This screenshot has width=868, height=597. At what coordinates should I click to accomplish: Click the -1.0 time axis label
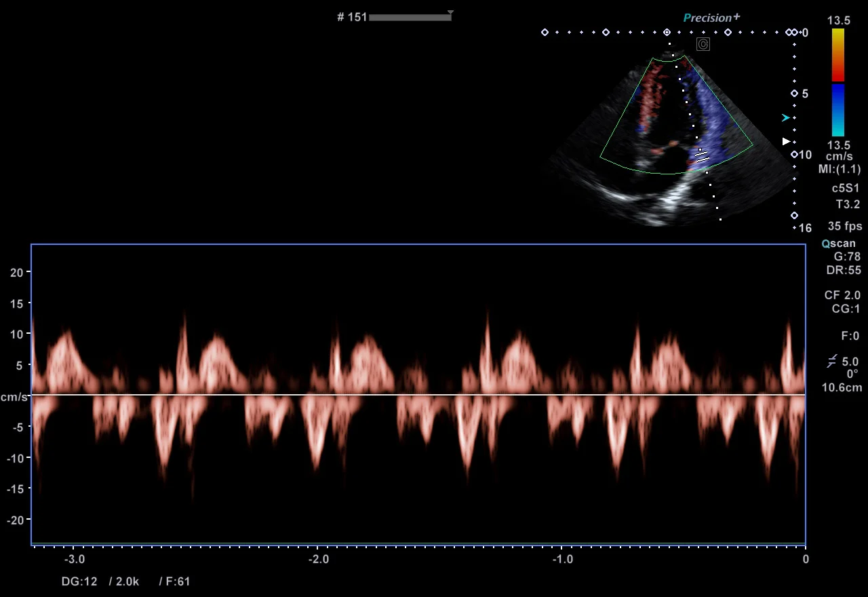click(561, 560)
